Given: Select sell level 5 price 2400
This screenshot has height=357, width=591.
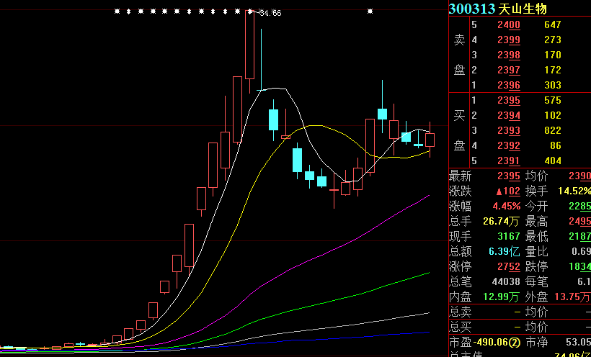Looking at the screenshot, I should pyautogui.click(x=509, y=24).
